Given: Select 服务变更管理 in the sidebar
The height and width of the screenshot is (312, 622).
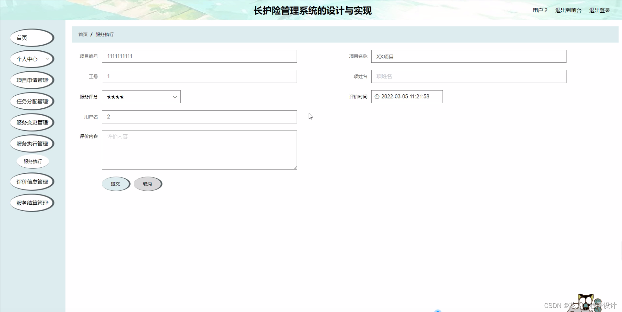Looking at the screenshot, I should [x=32, y=122].
